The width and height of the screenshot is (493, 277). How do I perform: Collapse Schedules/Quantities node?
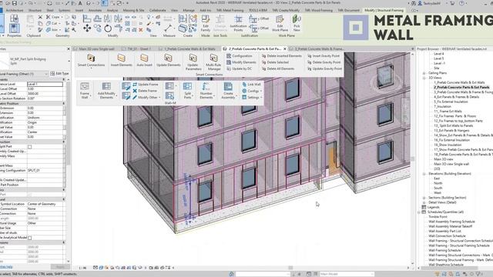pyautogui.click(x=419, y=212)
